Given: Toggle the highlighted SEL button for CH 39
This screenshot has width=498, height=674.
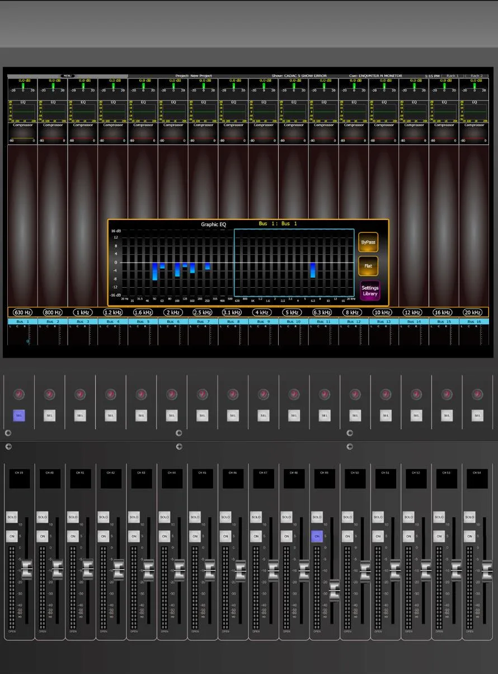Looking at the screenshot, I should 20,416.
